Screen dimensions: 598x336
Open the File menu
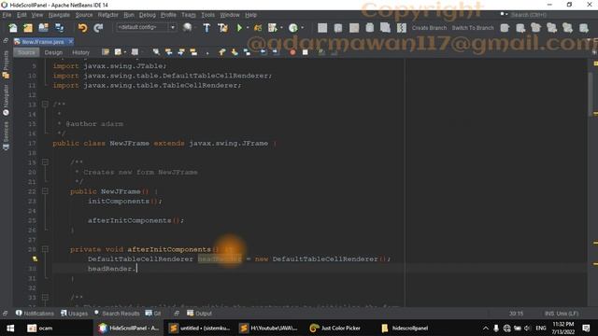7,15
